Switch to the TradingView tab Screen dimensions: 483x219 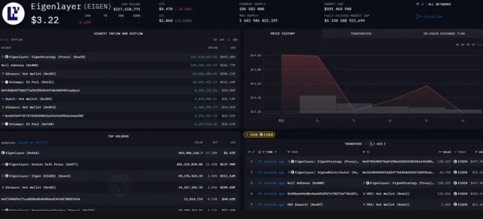(361, 34)
